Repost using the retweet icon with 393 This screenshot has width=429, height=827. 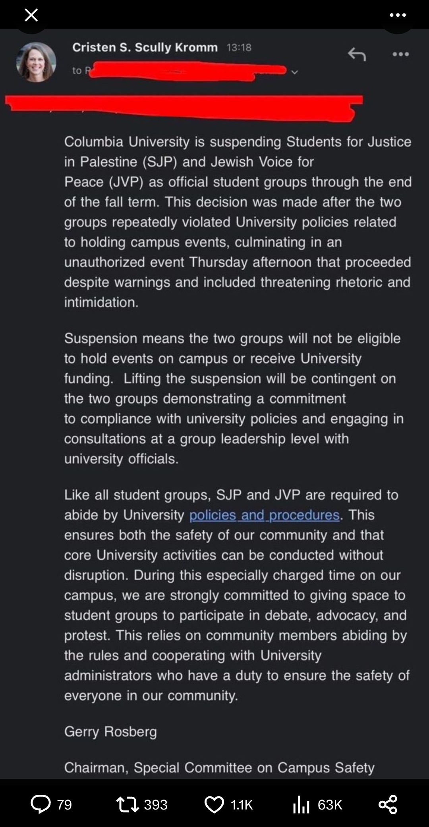(x=128, y=804)
